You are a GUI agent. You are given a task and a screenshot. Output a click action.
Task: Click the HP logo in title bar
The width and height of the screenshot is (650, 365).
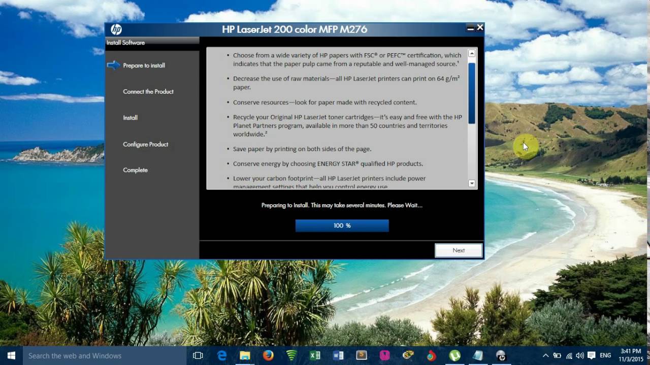(x=116, y=29)
